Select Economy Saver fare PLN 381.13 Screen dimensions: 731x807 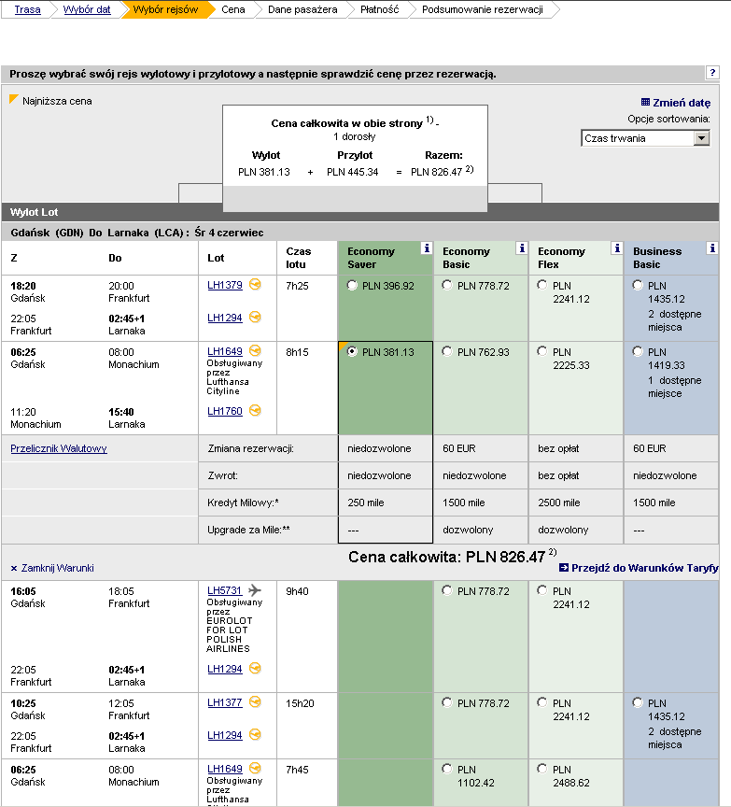tap(352, 351)
